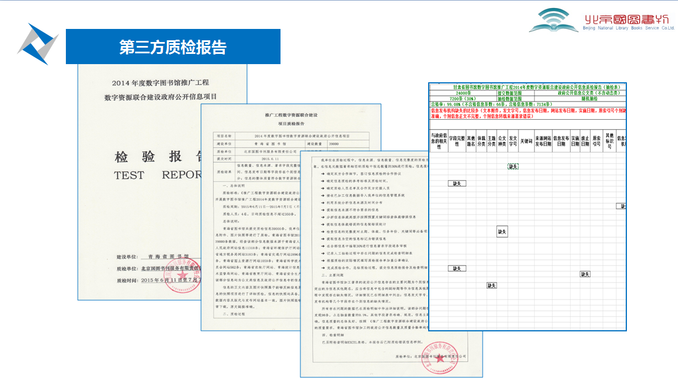Click the '随机抽检' cell
The image size is (678, 383).
tap(580, 99)
